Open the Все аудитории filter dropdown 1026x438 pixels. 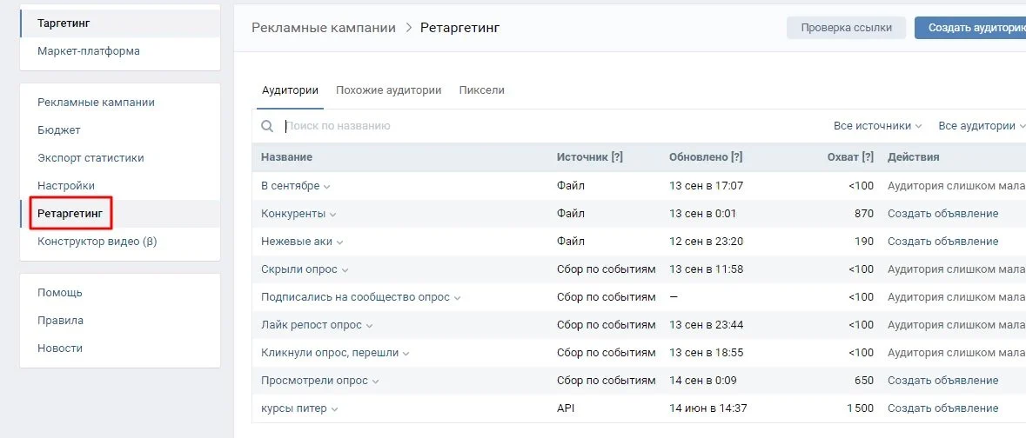pos(981,125)
